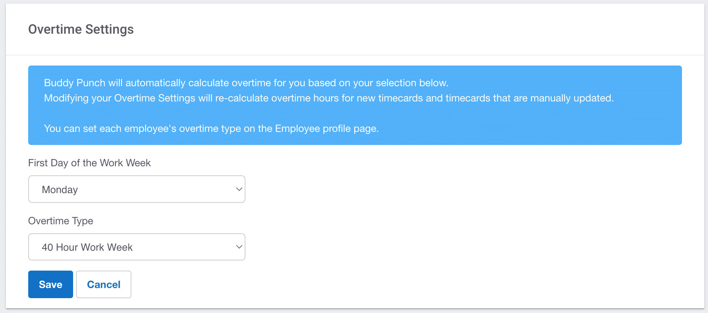The height and width of the screenshot is (313, 708).
Task: Click the line starting "Modifying your Overtime Settings"
Action: (x=329, y=98)
